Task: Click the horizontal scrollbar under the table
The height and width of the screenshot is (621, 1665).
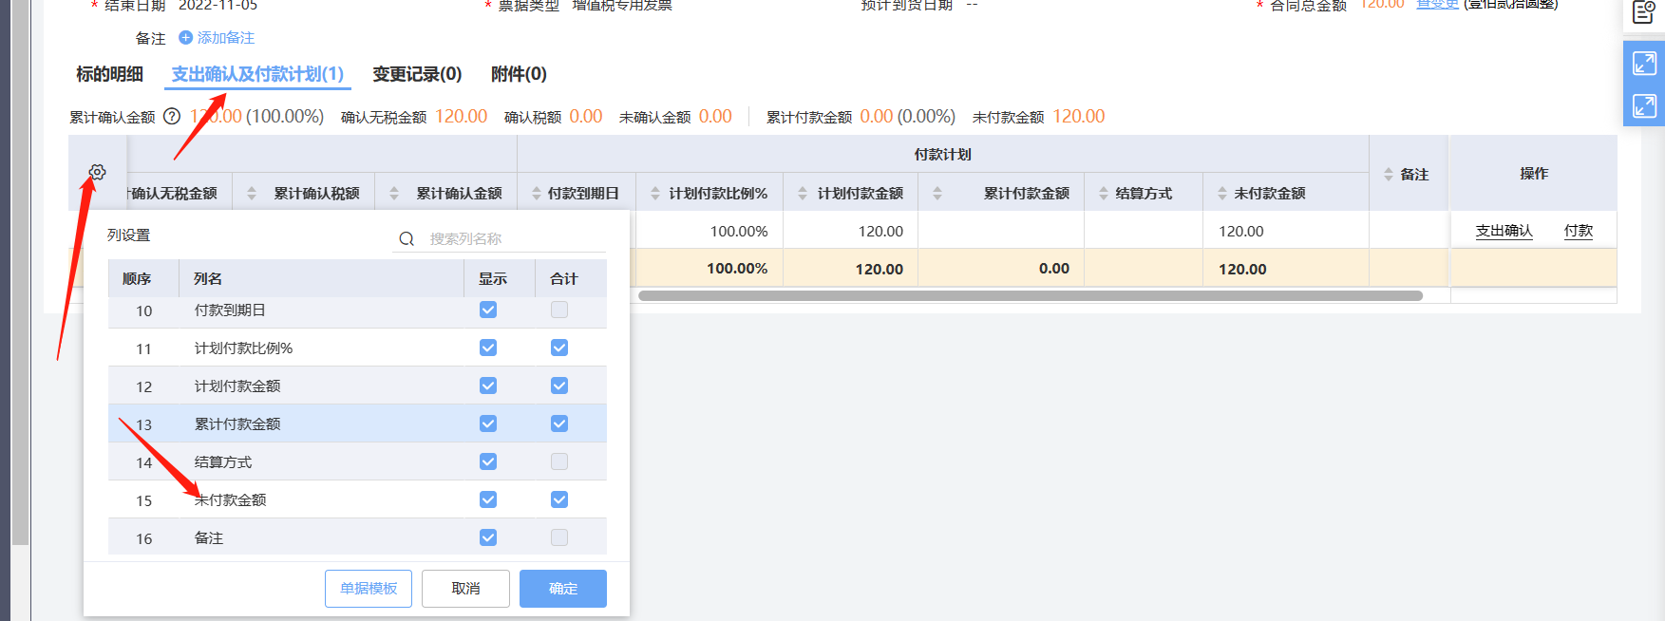Action: click(x=1030, y=296)
